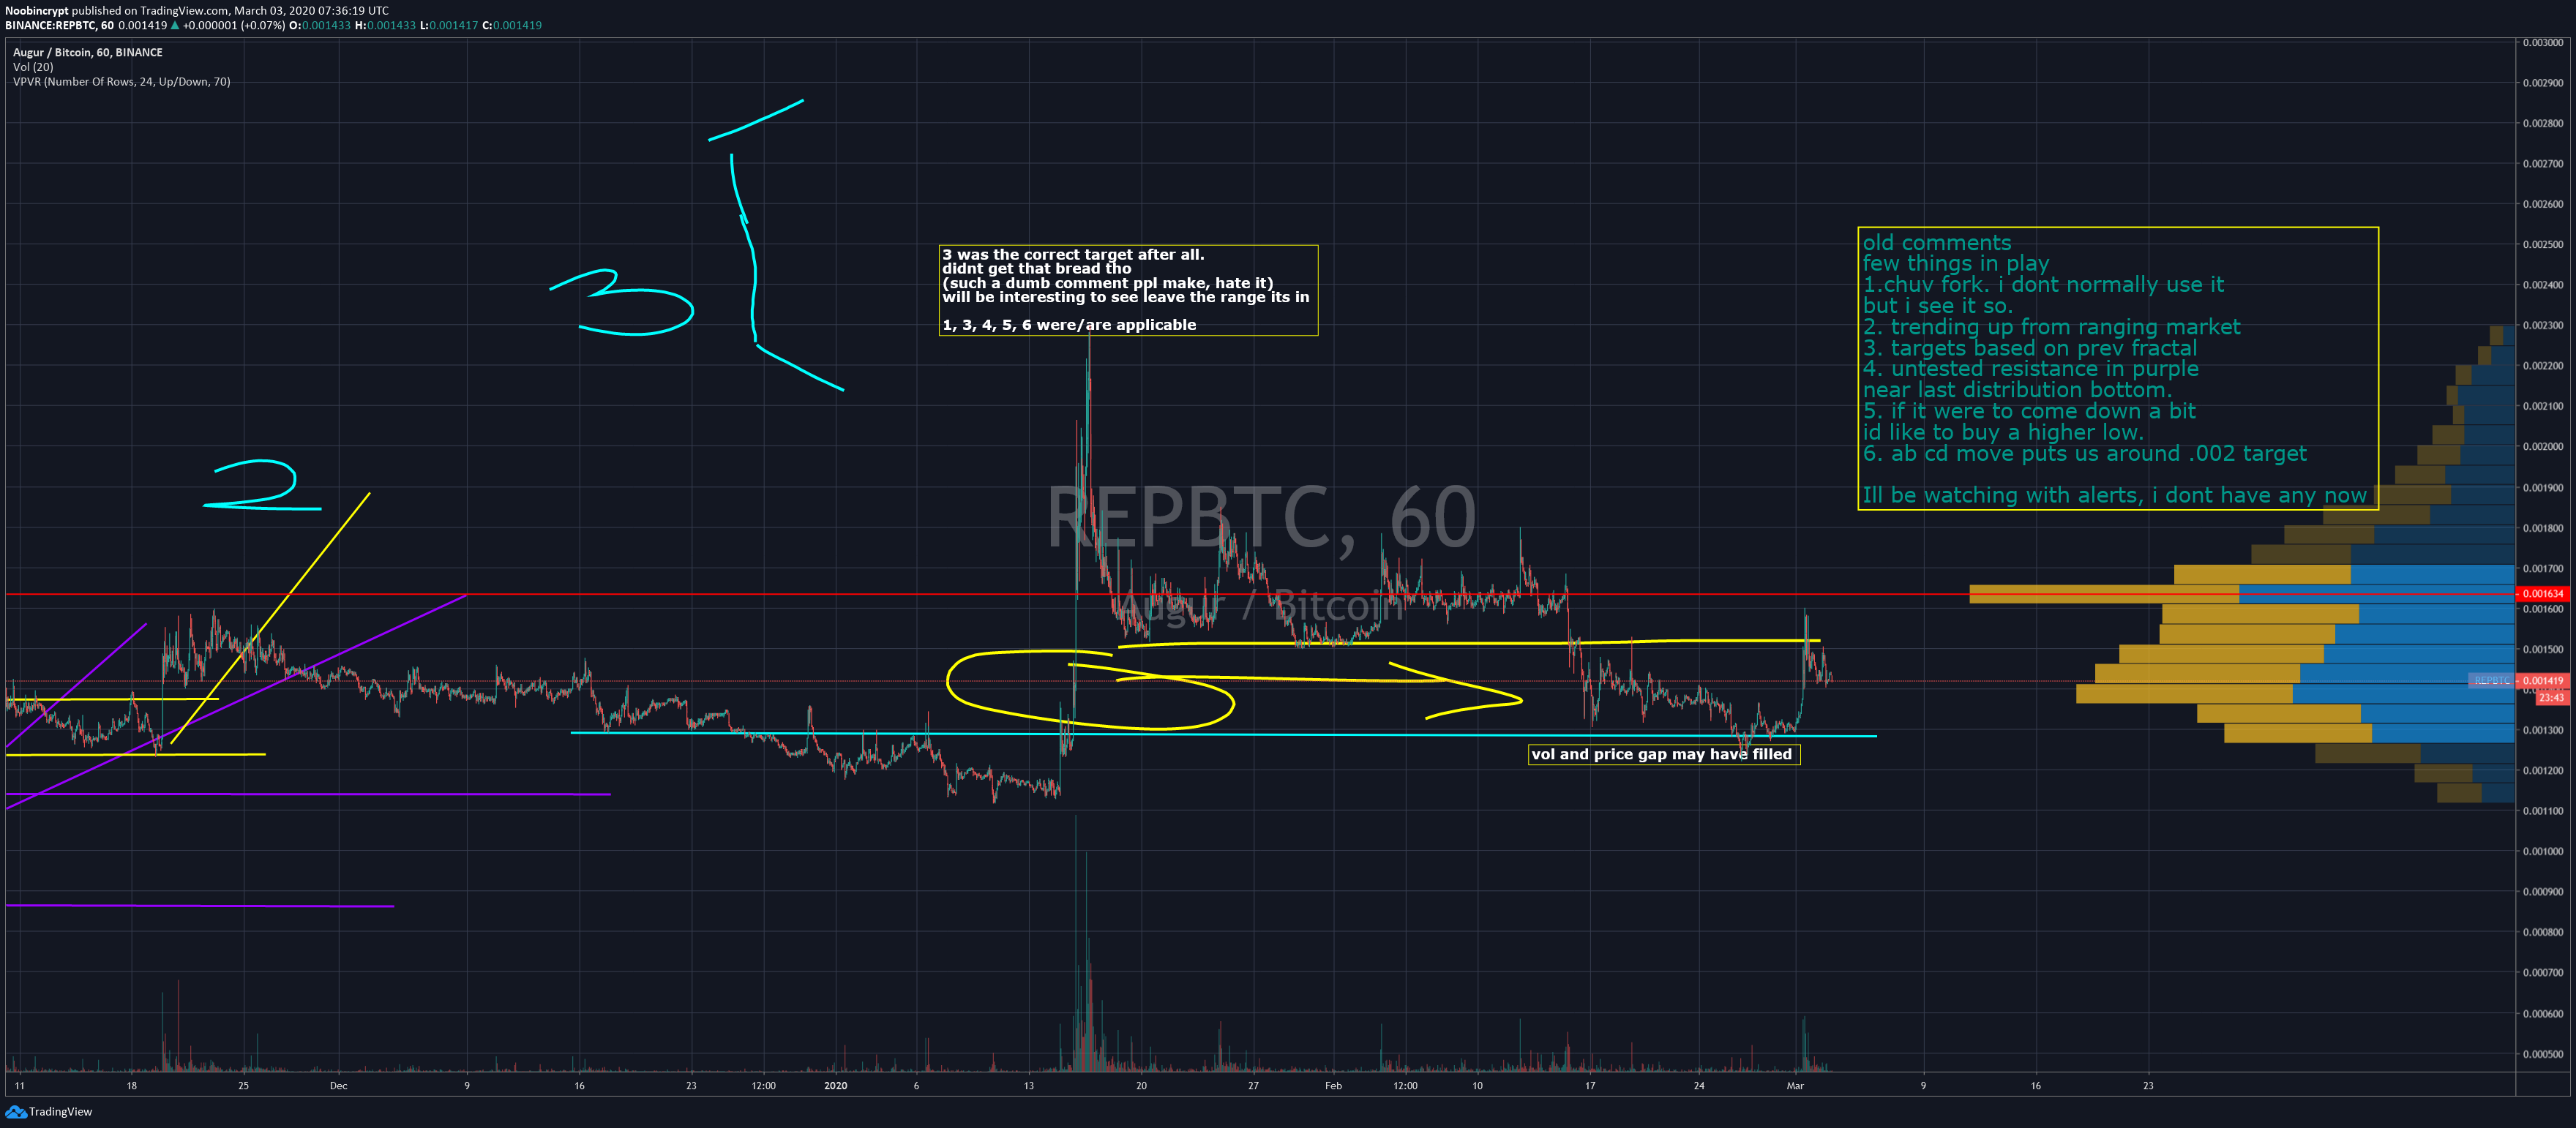Click the 11 date label on time axis

coord(19,1085)
